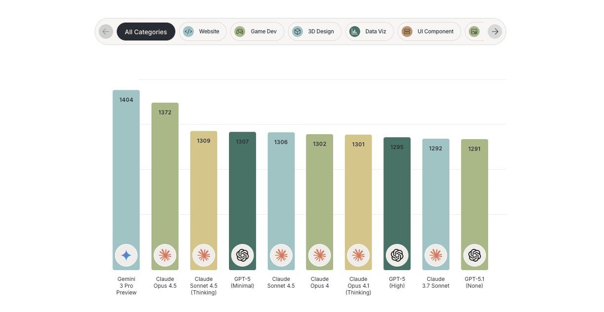Click the Claude logo under Opus 4.5 bar
Image resolution: width=604 pixels, height=312 pixels.
tap(165, 255)
